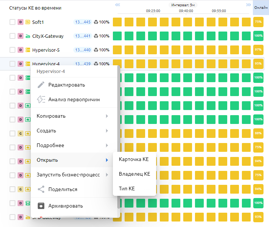Select the CityX-Gateway row checkbox
Viewport: 269px width, 227px height.
(x=12, y=36)
